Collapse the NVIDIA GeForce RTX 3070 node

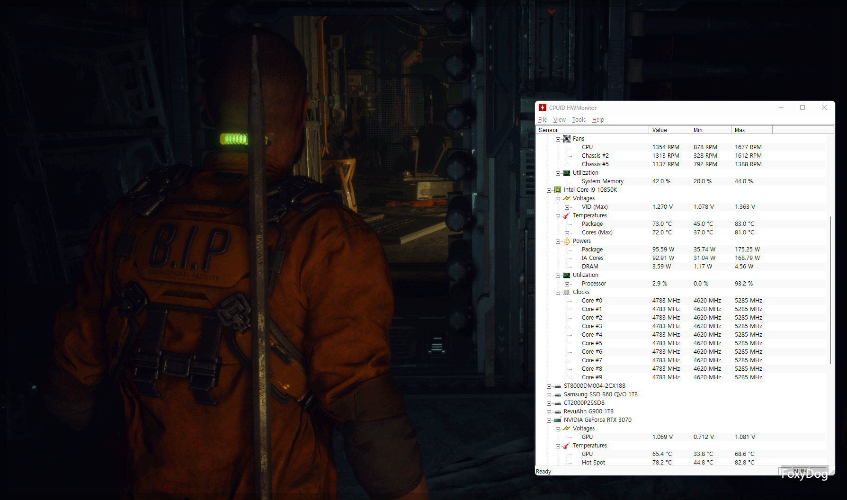click(549, 420)
